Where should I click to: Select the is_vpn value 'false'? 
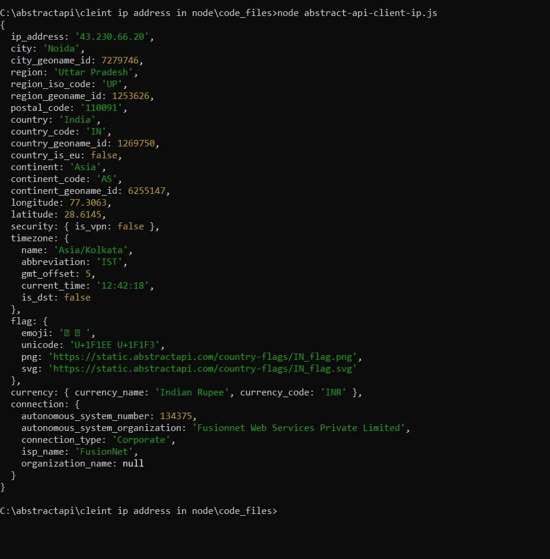130,226
